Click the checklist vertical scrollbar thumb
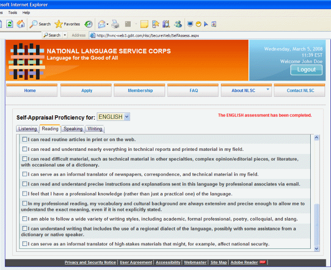 [x=317, y=224]
